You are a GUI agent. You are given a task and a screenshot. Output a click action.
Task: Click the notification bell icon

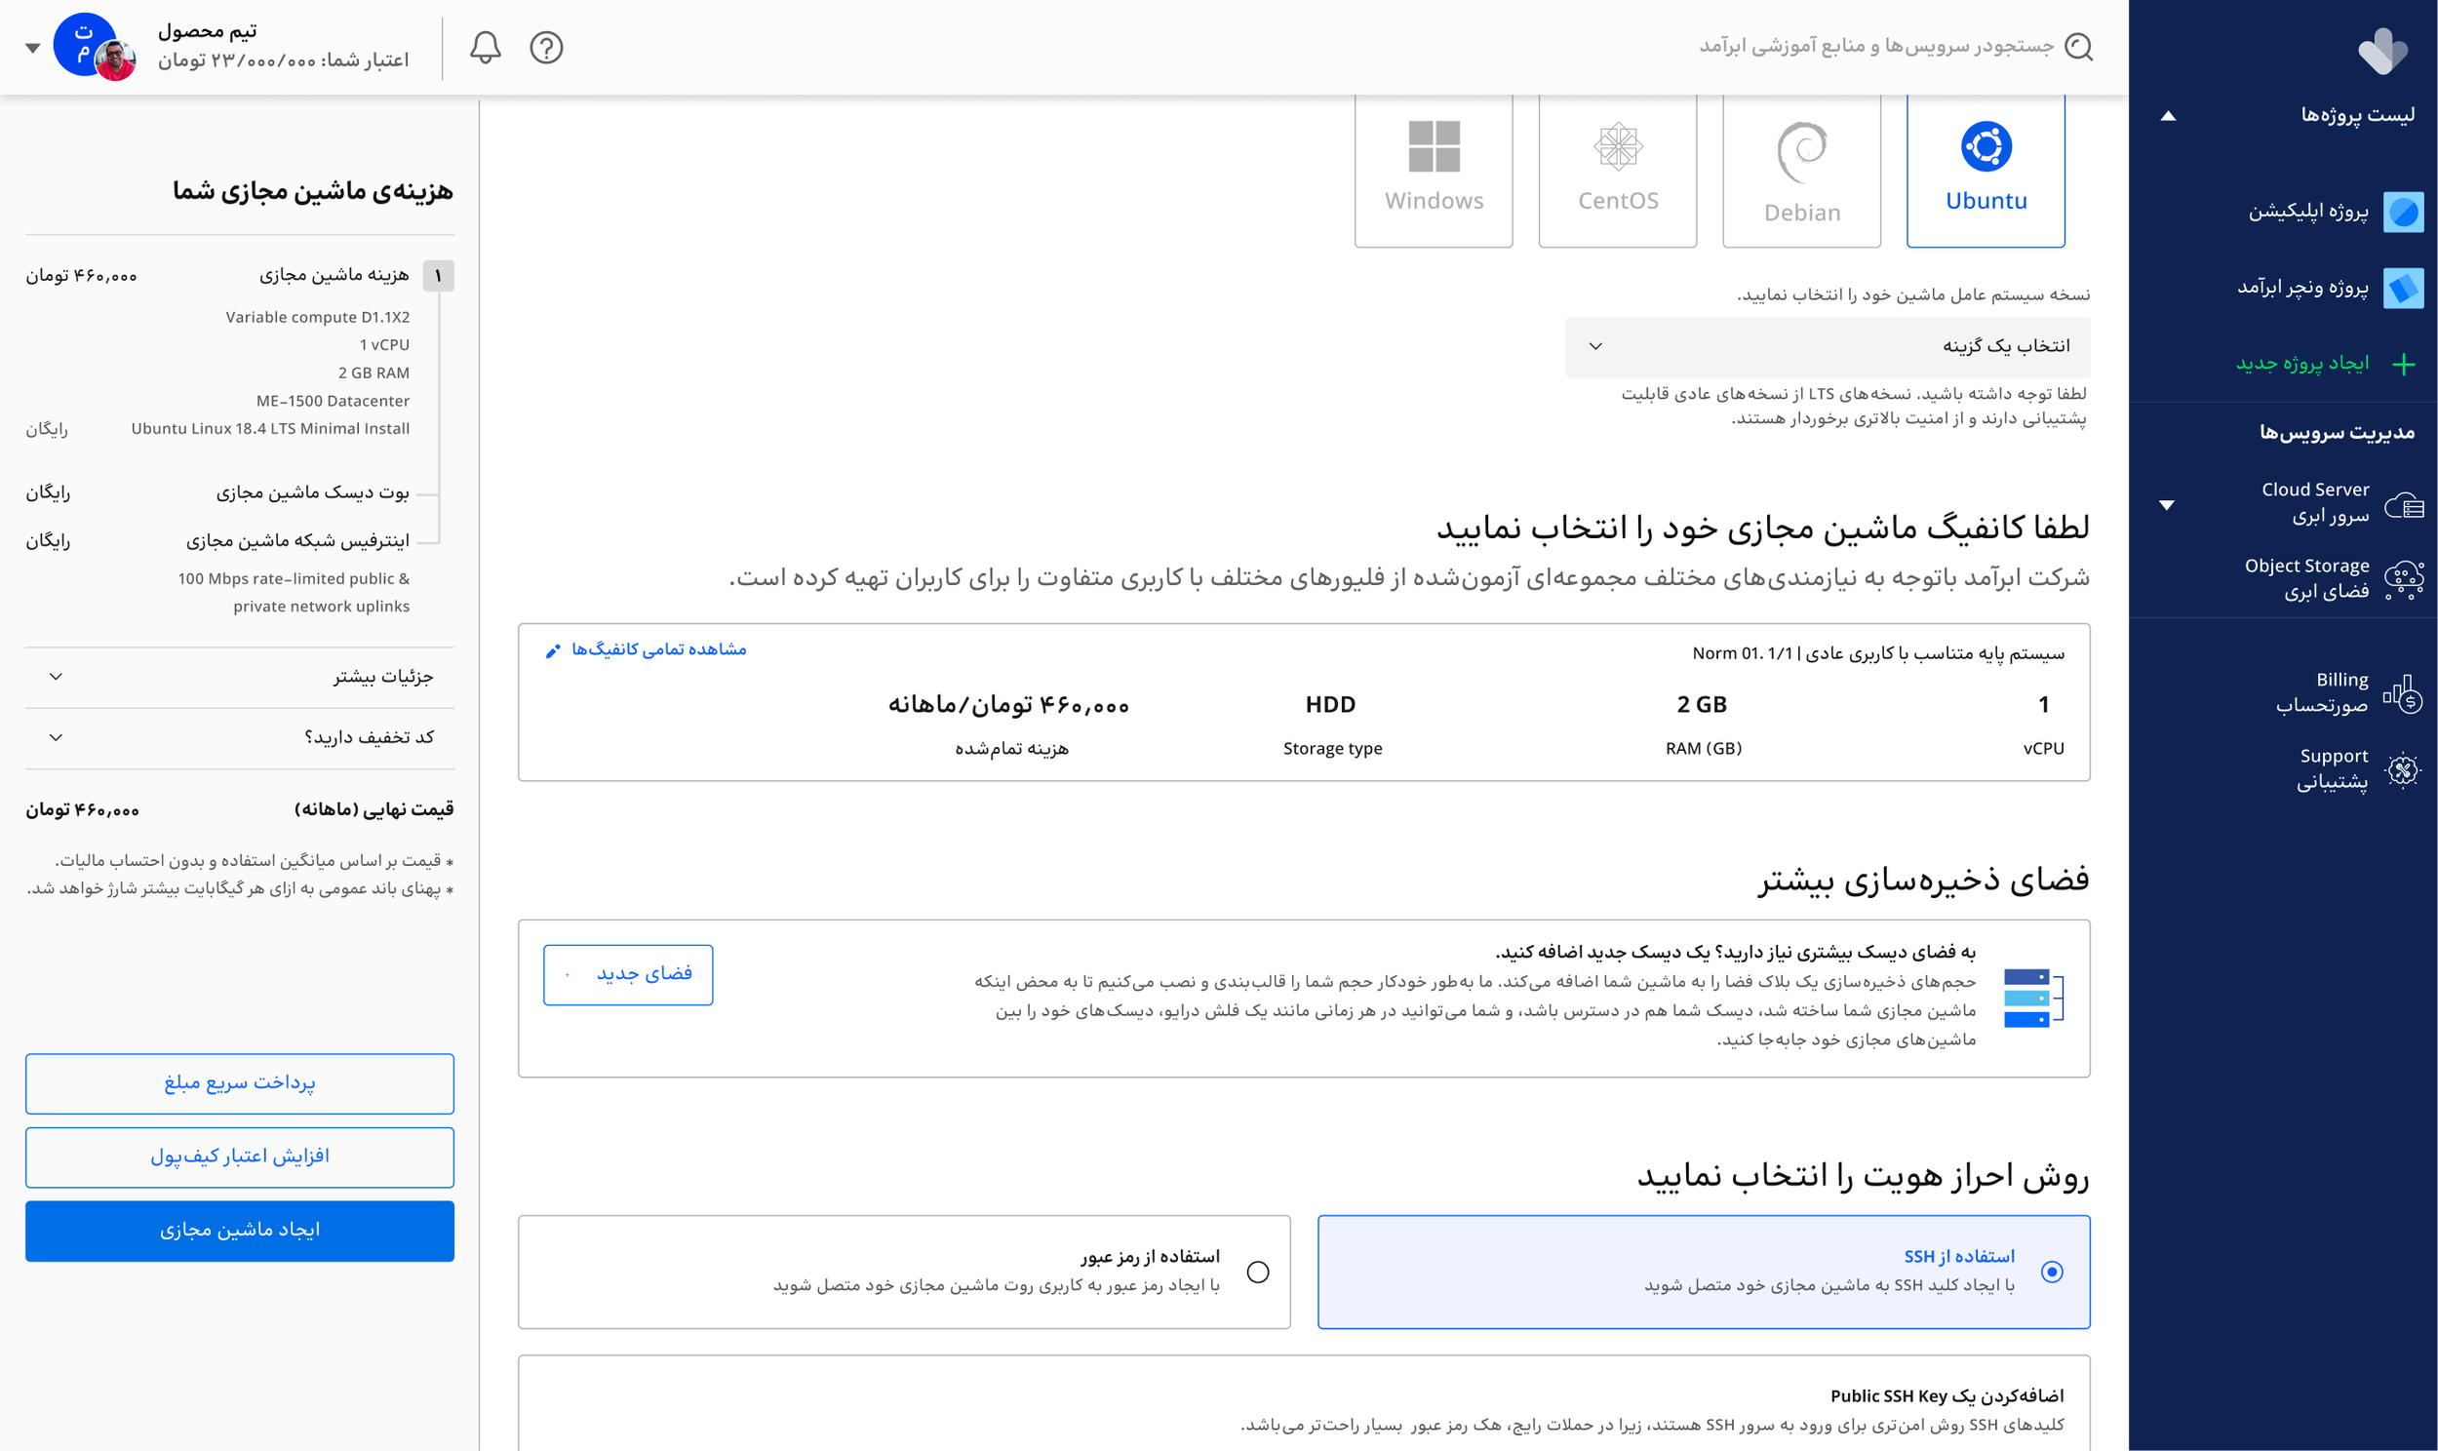pos(485,47)
